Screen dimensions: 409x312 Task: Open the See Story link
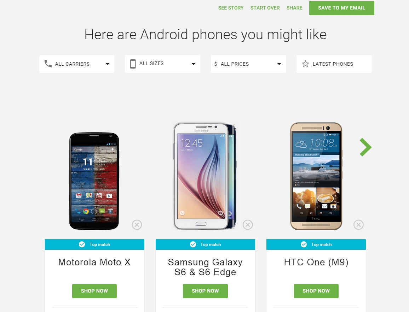231,8
